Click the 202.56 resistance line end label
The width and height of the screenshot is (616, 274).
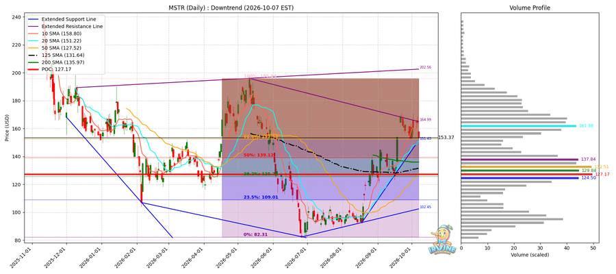pos(426,68)
